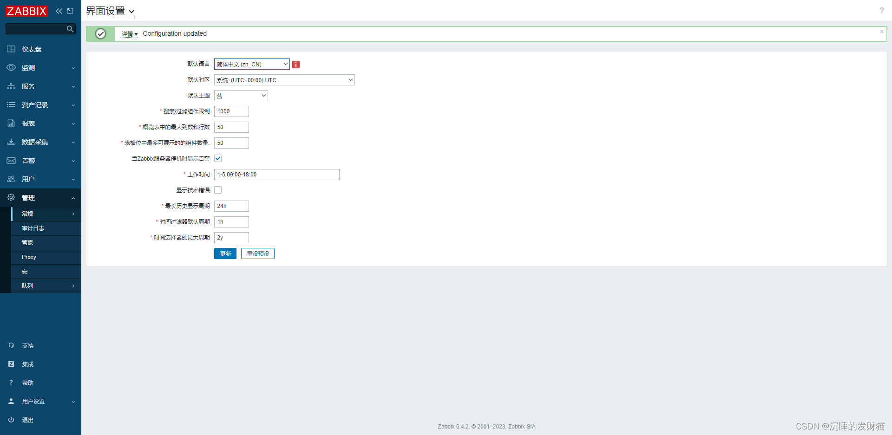Click the 管理 gear icon
The height and width of the screenshot is (435, 892).
11,198
